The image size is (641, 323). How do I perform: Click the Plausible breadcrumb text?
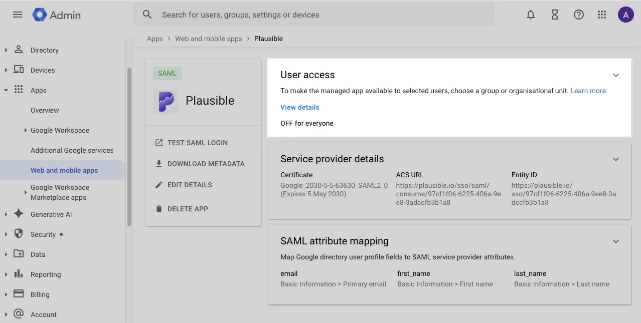[268, 39]
